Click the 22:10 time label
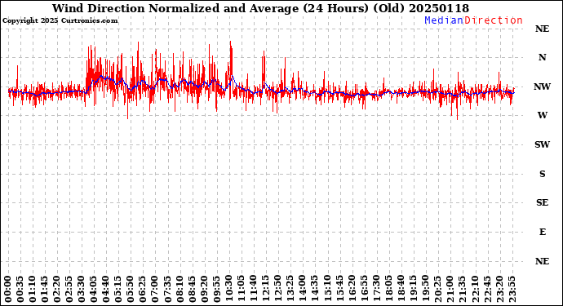 (475, 289)
